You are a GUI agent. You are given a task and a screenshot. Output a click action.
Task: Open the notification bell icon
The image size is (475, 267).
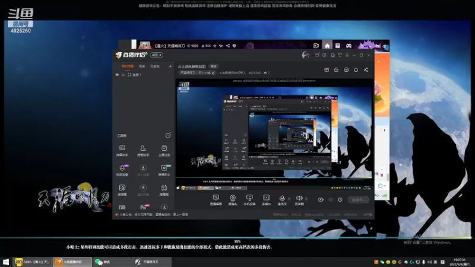click(356, 70)
